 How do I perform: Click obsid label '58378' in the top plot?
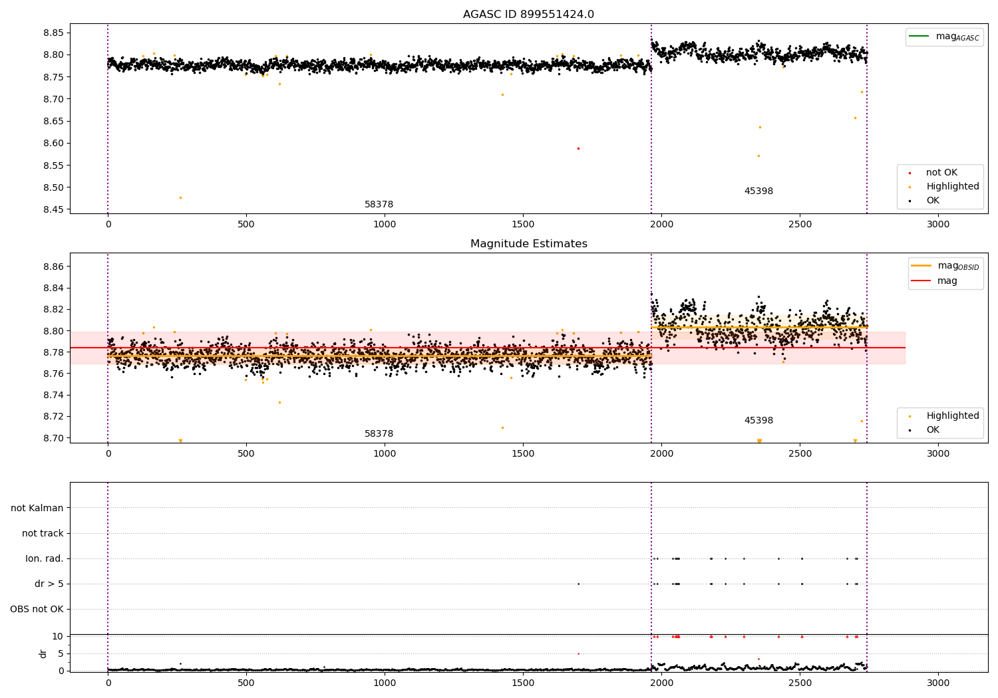pyautogui.click(x=379, y=205)
